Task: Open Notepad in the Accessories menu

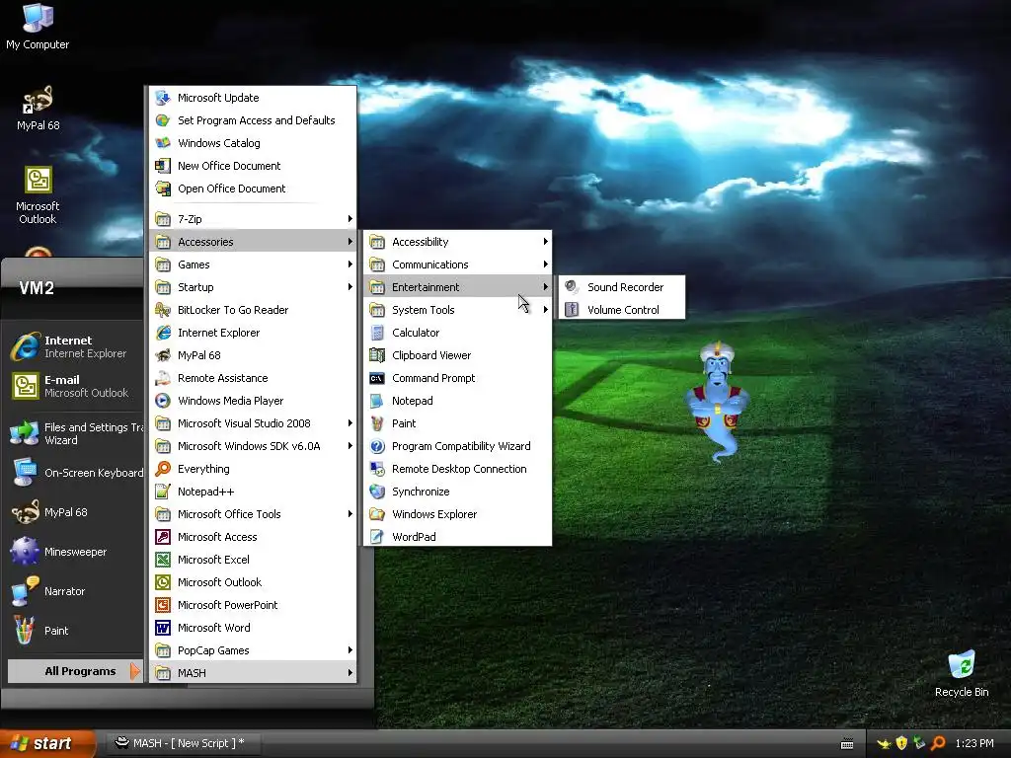Action: [457, 401]
